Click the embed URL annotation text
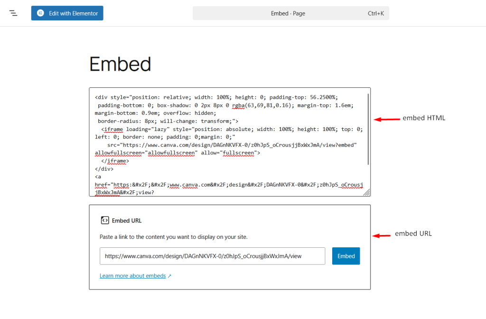Viewport: 486px width, 319px height. click(x=413, y=234)
